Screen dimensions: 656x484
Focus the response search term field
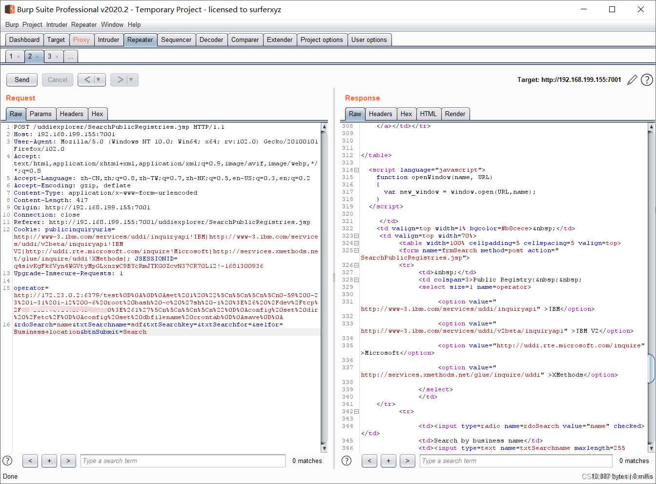click(x=516, y=461)
